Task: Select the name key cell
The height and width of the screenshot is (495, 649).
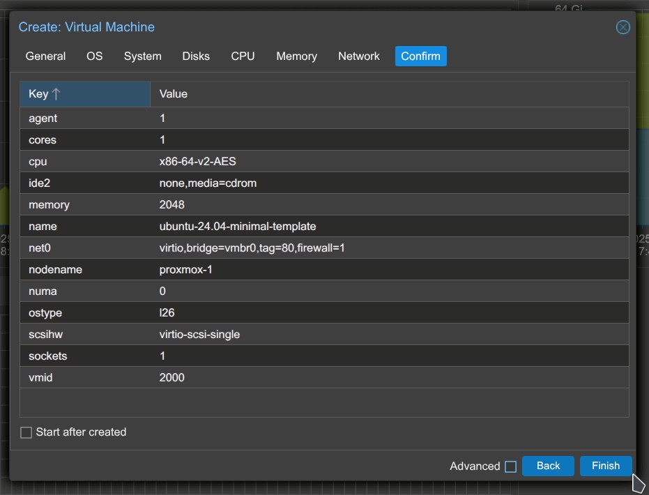Action: pyautogui.click(x=85, y=227)
